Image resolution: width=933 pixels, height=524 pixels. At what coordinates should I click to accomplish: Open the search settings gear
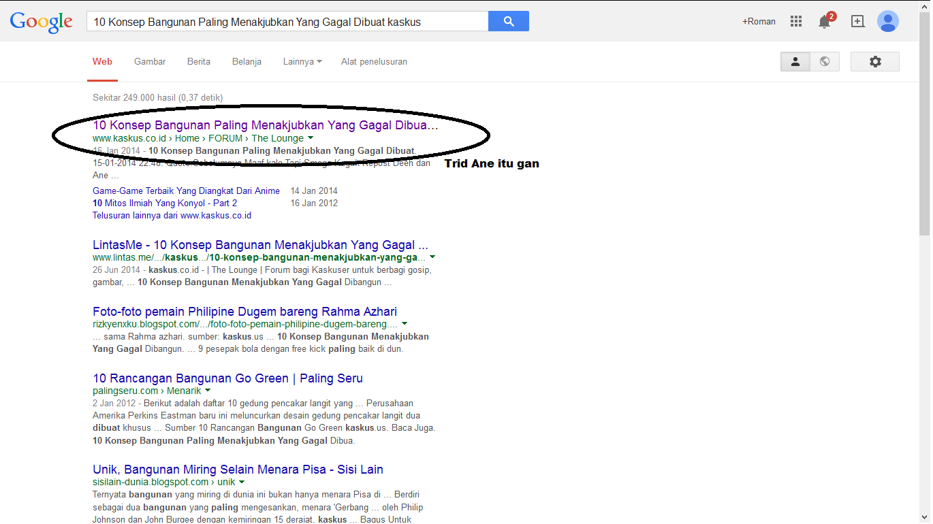click(875, 61)
